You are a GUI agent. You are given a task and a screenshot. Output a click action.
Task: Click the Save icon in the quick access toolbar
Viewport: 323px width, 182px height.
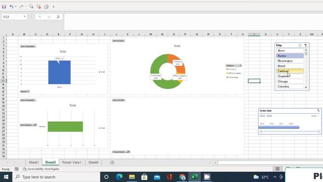[x=4, y=7]
